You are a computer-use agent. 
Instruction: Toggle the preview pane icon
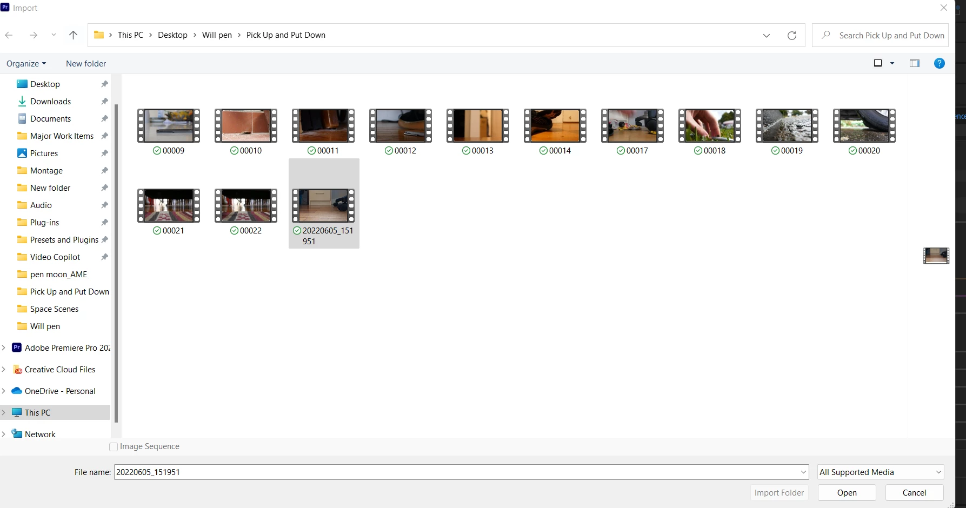click(915, 63)
